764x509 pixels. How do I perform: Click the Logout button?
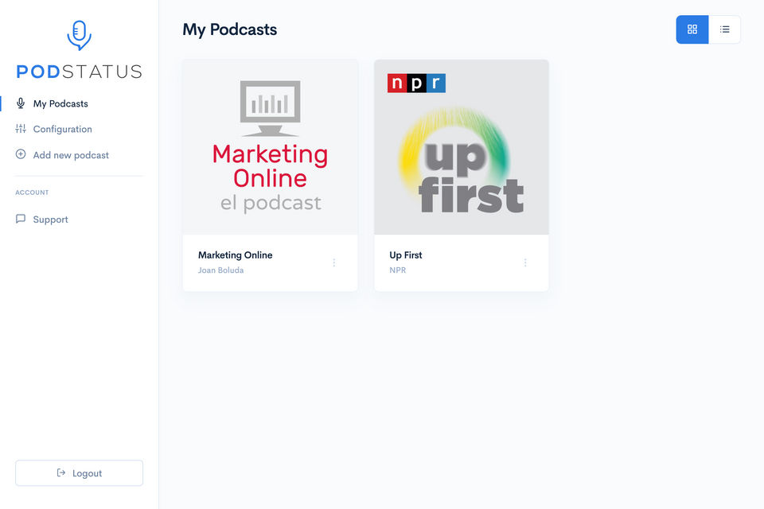(x=79, y=473)
